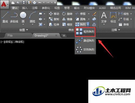The image size is (135, 103).
Task: Expand the Draw (绘图) panel
Action: coord(23,30)
